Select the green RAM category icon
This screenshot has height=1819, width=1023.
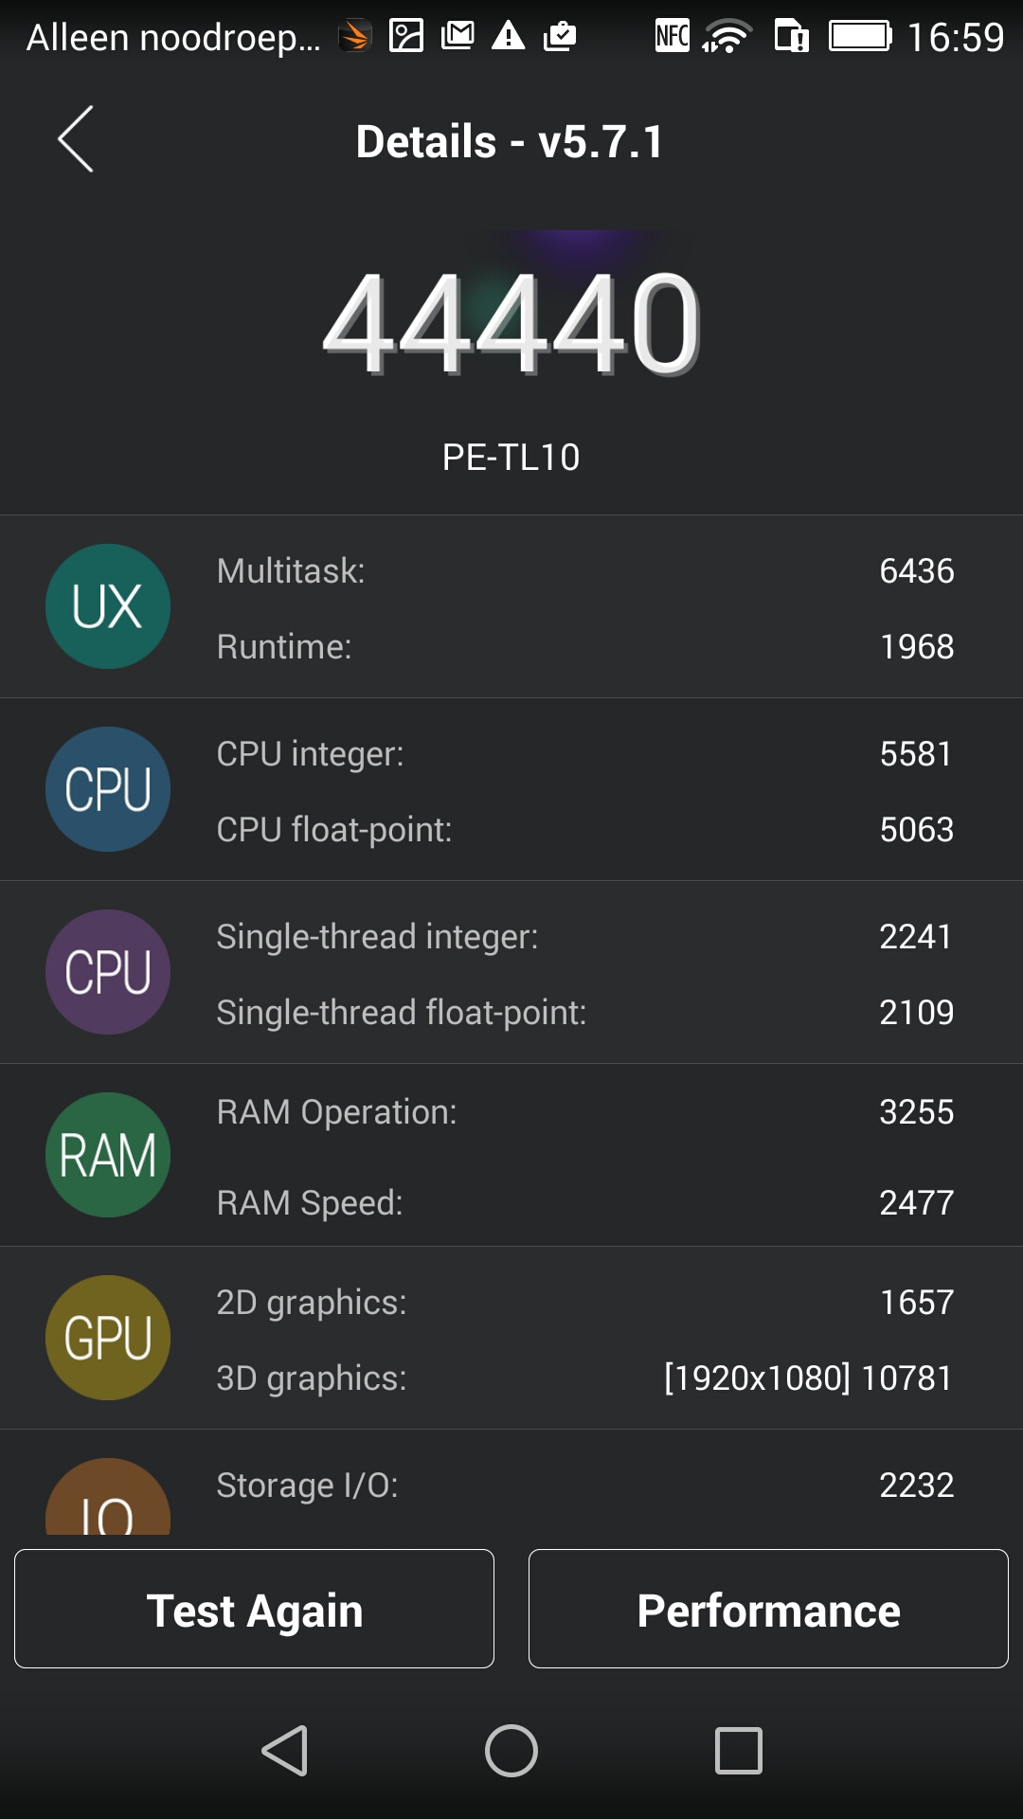(x=108, y=1155)
